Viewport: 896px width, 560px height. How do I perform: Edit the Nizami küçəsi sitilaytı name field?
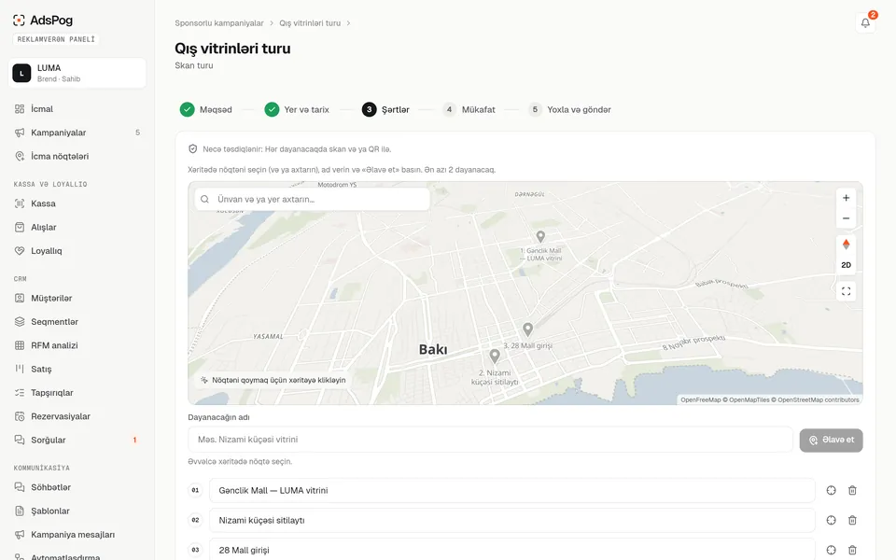tap(512, 520)
